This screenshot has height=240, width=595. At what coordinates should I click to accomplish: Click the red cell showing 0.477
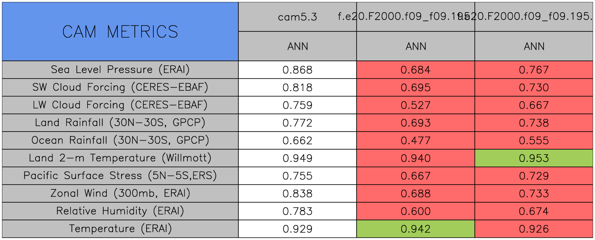tap(416, 141)
